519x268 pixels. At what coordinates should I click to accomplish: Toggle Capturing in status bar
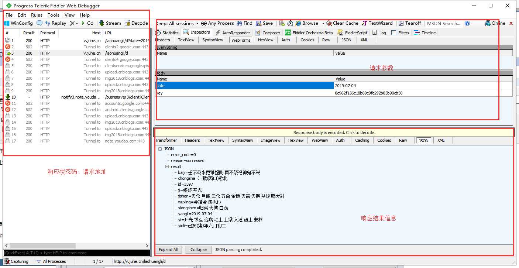click(16, 261)
